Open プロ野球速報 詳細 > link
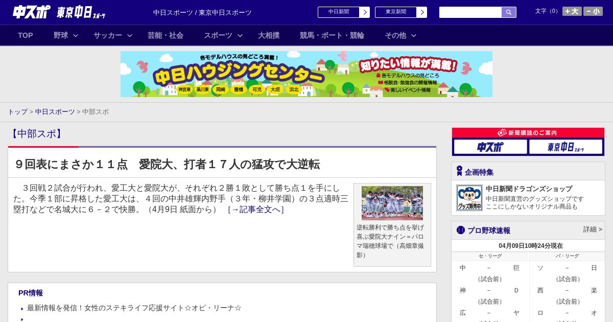613x322 pixels. [593, 229]
